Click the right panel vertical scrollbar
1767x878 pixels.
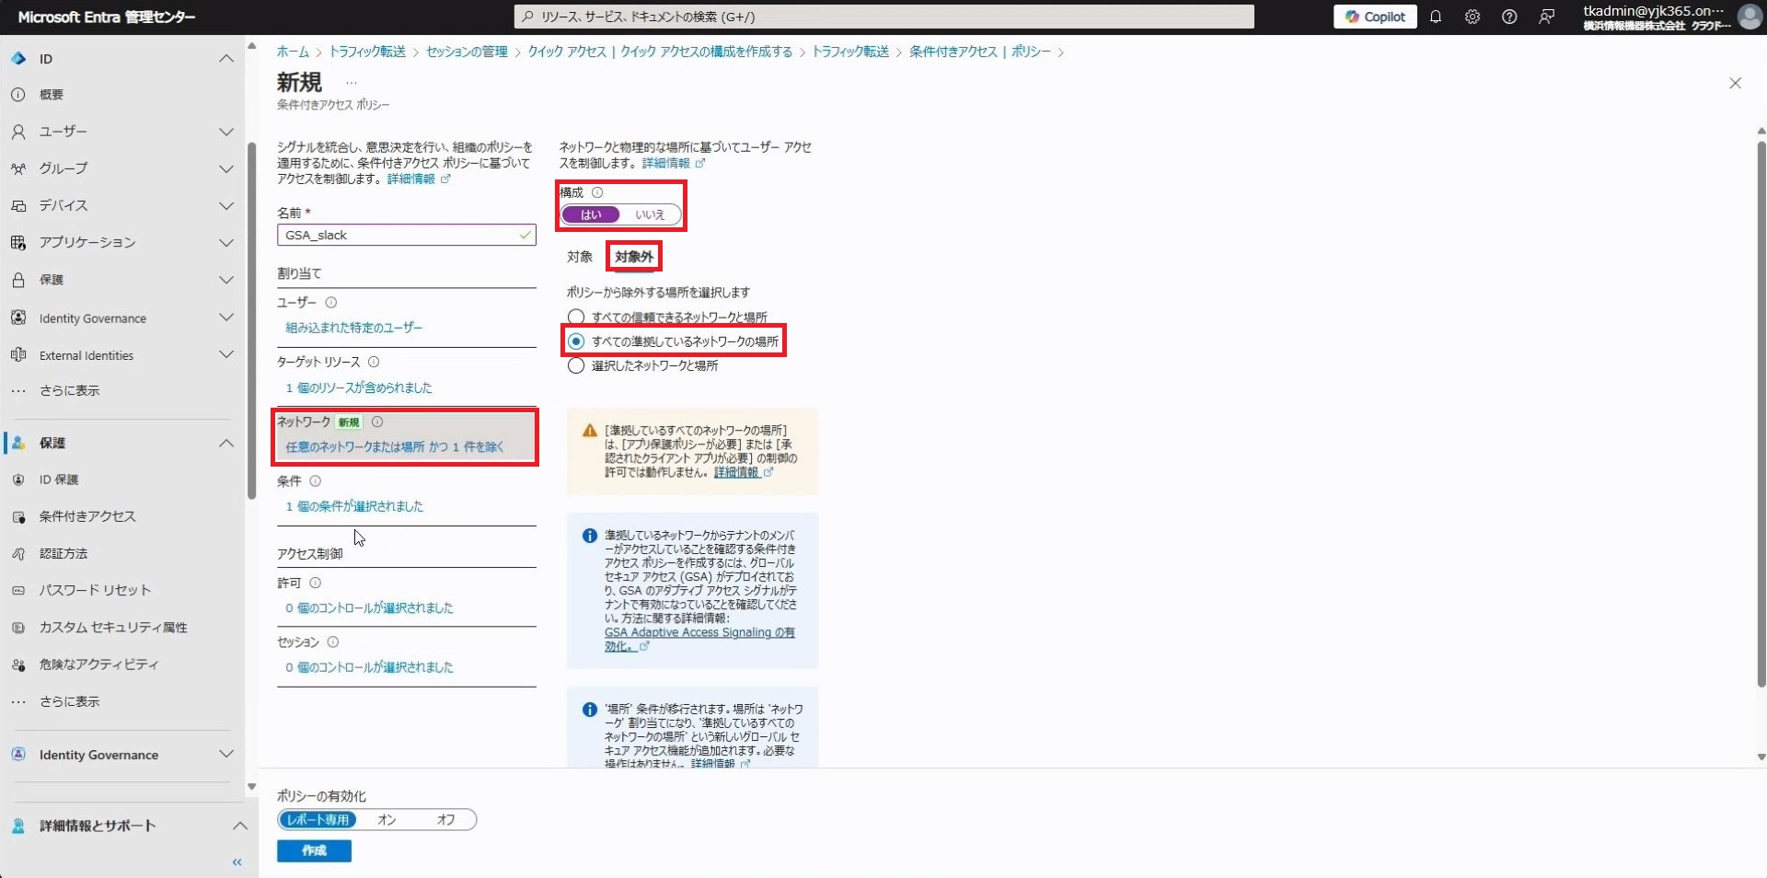coord(1761,414)
